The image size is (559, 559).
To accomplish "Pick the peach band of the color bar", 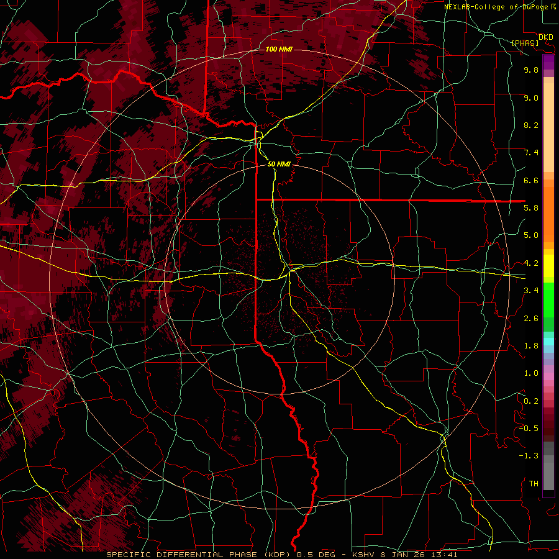I will [548, 127].
